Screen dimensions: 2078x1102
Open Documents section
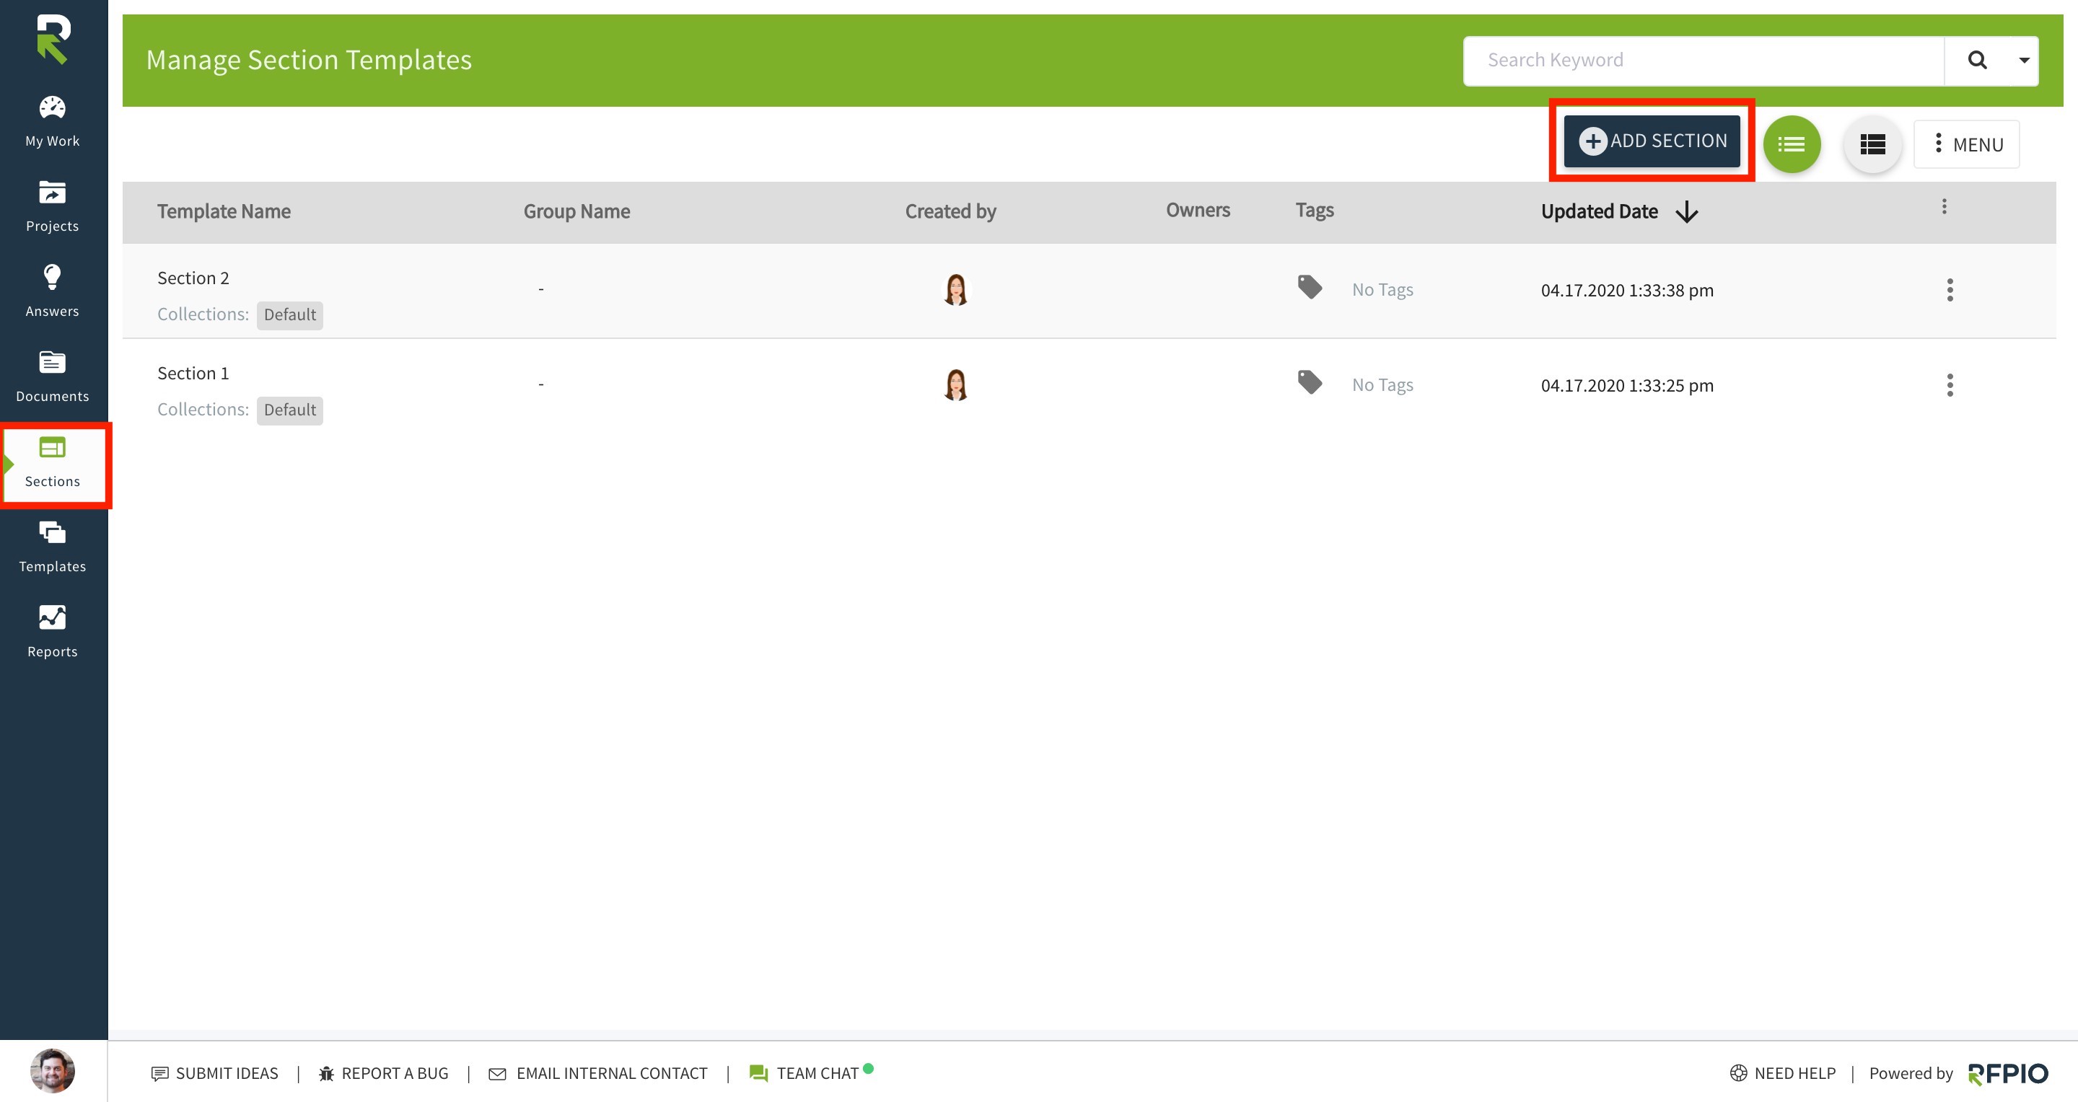click(53, 376)
